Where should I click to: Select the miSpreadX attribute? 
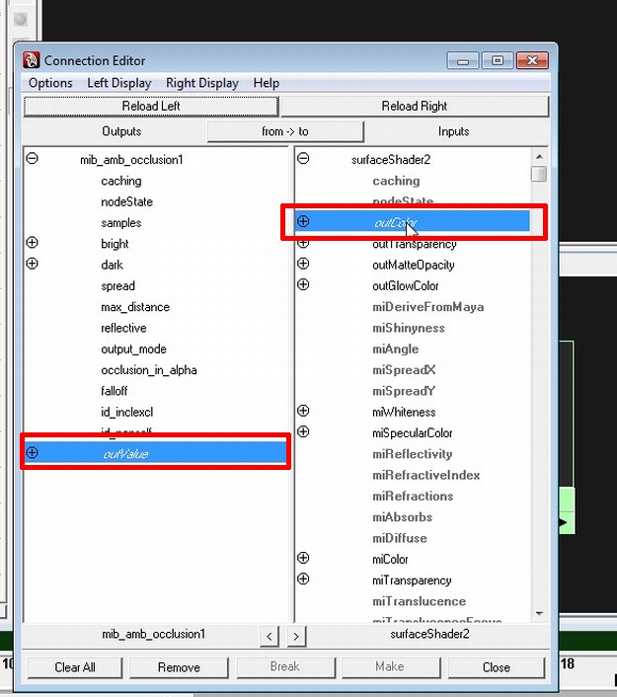pos(404,370)
